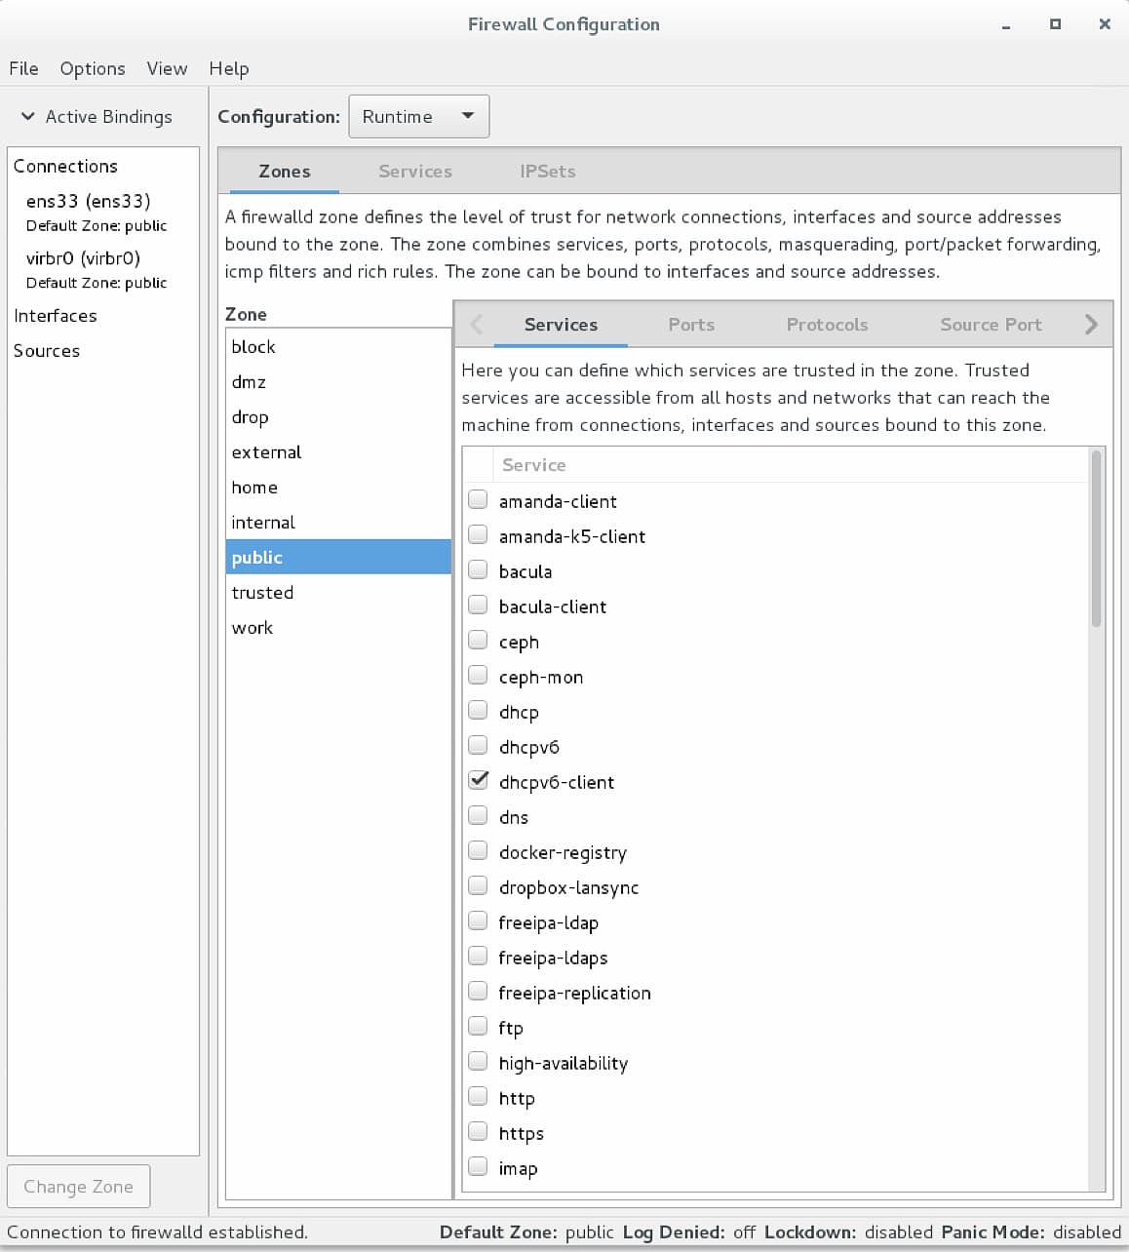Open the Protocols tab
This screenshot has width=1129, height=1252.
(827, 325)
